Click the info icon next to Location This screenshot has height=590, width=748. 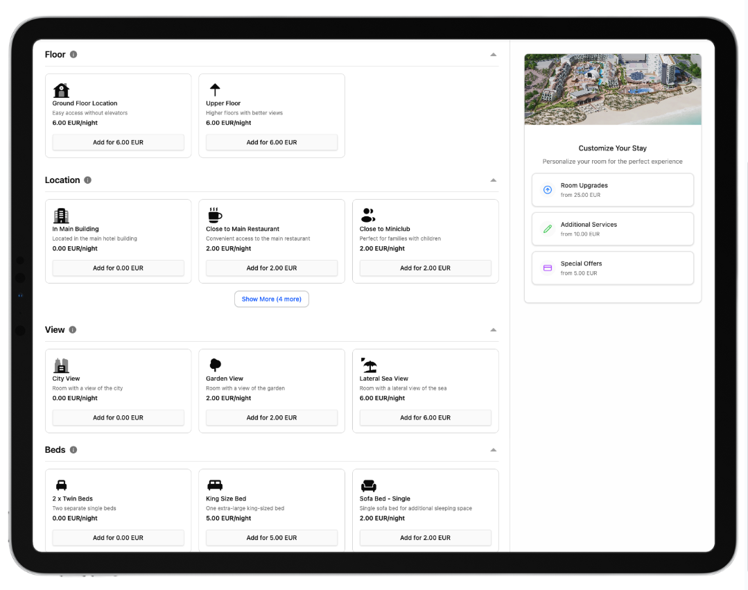click(x=87, y=180)
